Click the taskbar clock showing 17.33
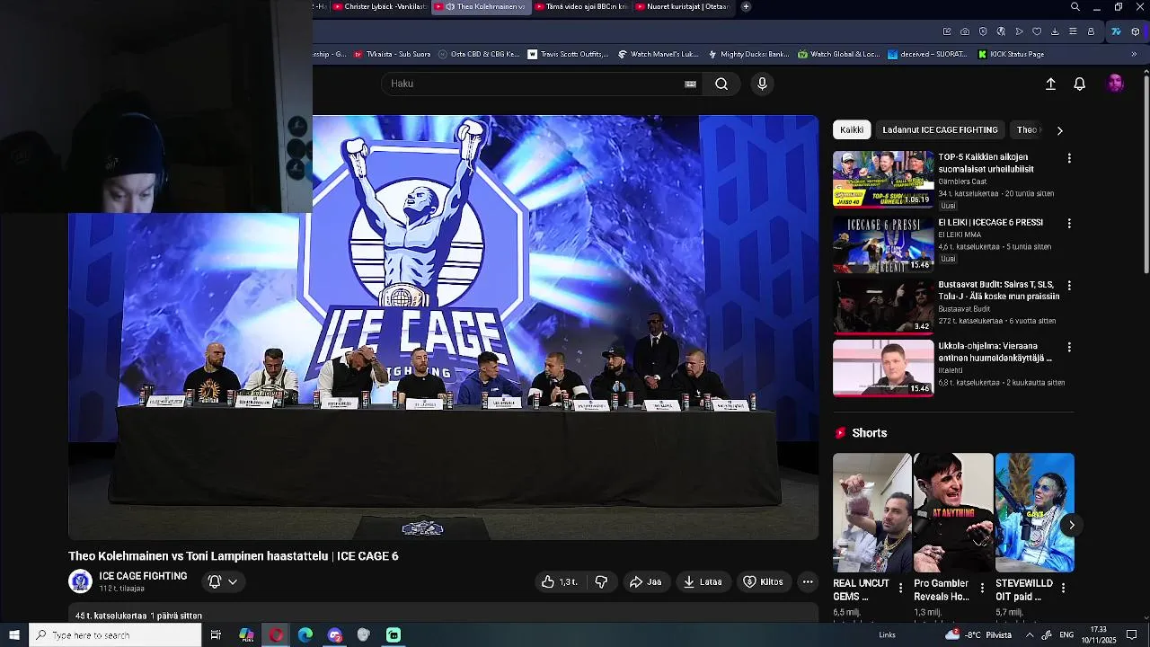Viewport: 1150px width, 647px height. tap(1099, 635)
